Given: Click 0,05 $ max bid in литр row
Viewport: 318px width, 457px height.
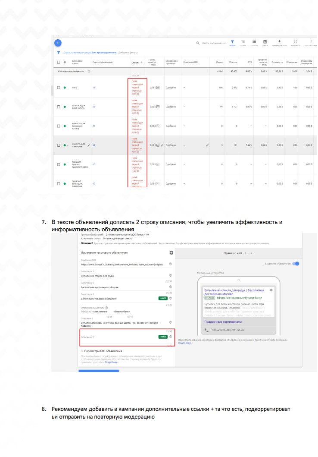Looking at the screenshot, I should click(153, 88).
